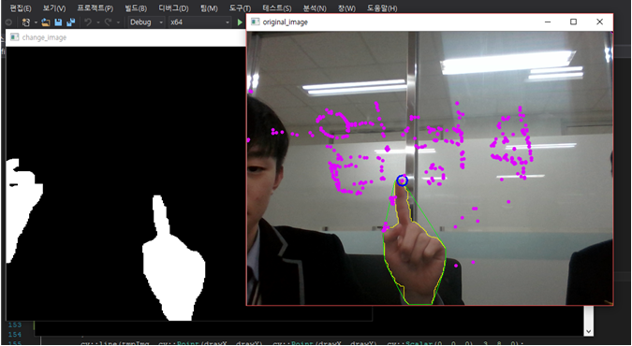
Task: Open the Debug configuration dropdown
Action: (x=146, y=22)
